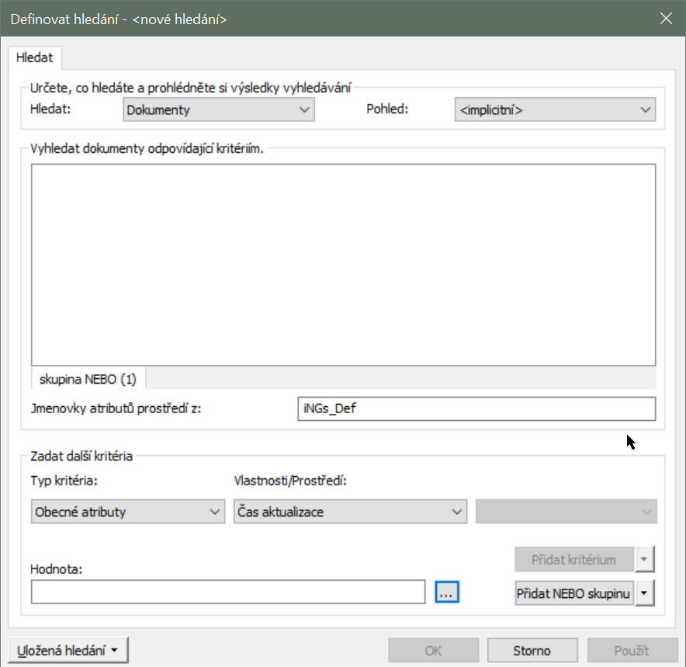Click the disabled operator dropdown next to Čas aktualizace
Viewport: 686px width, 667px height.
566,512
